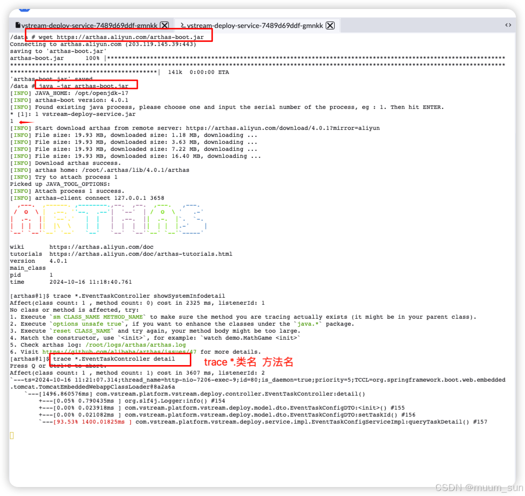
Task: Switch to the second vstream-deploy-service tab
Action: tap(255, 25)
